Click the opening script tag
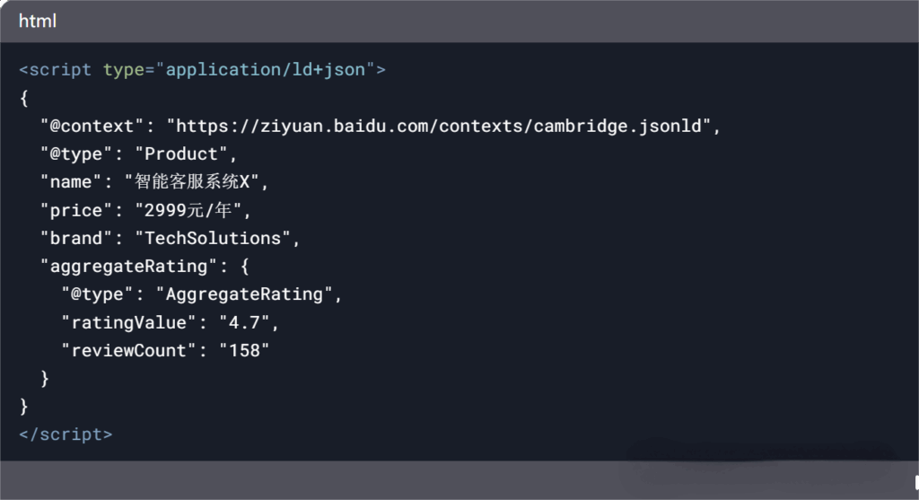Screen dimensions: 919x500 (x=56, y=70)
